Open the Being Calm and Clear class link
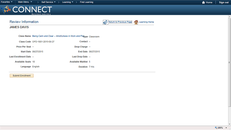 (x=58, y=36)
